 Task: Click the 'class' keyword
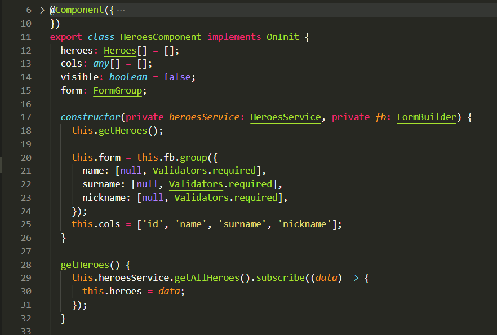(101, 37)
